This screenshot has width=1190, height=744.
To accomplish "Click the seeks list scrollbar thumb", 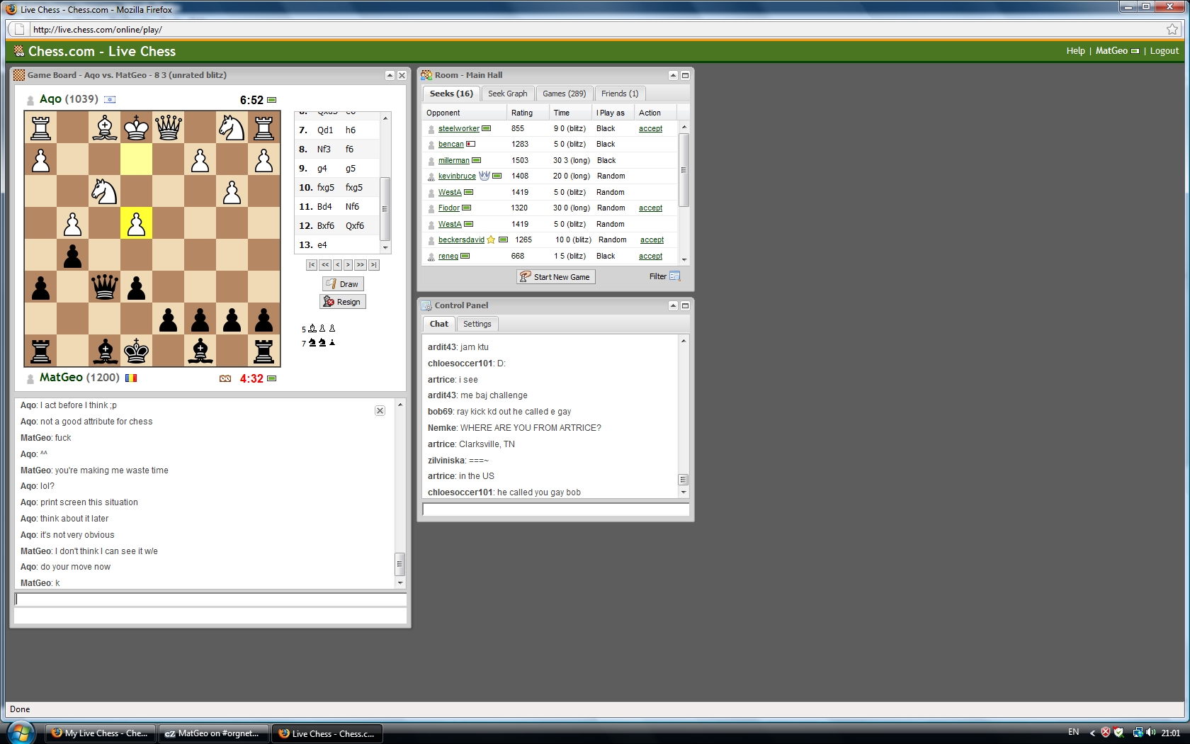I will [x=684, y=170].
